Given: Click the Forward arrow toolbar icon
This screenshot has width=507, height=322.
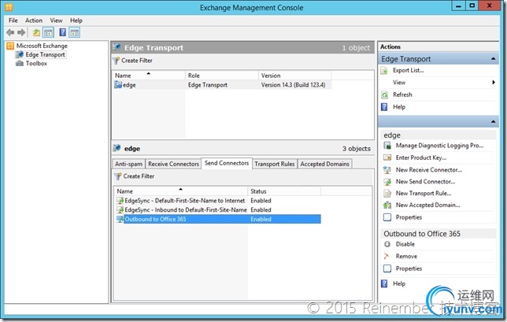Looking at the screenshot, I should coord(21,32).
